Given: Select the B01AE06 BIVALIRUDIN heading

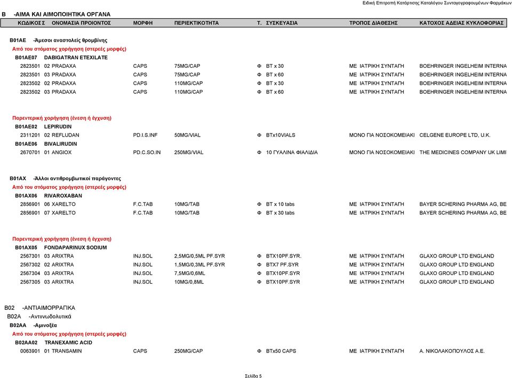Looking at the screenshot, I should (x=46, y=143).
